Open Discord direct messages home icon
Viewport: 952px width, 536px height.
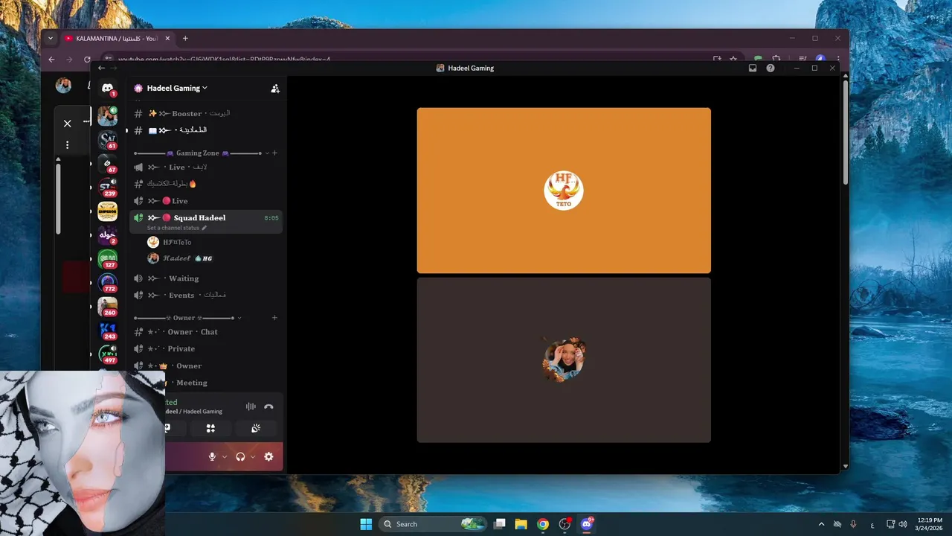pyautogui.click(x=108, y=88)
